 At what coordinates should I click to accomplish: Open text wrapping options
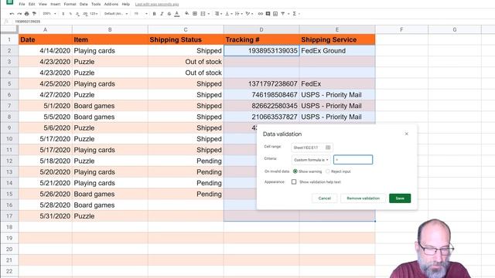tap(238, 14)
